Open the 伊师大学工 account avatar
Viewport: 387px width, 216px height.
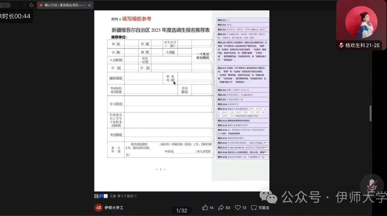(x=98, y=208)
